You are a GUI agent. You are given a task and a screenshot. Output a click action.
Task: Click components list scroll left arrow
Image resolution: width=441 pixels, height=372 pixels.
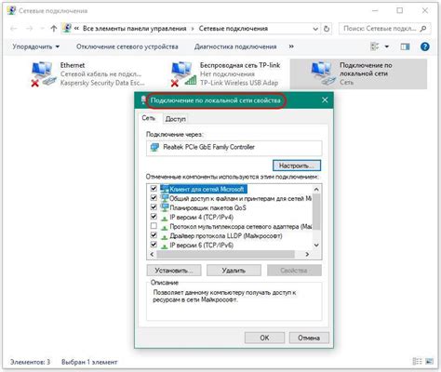(152, 254)
